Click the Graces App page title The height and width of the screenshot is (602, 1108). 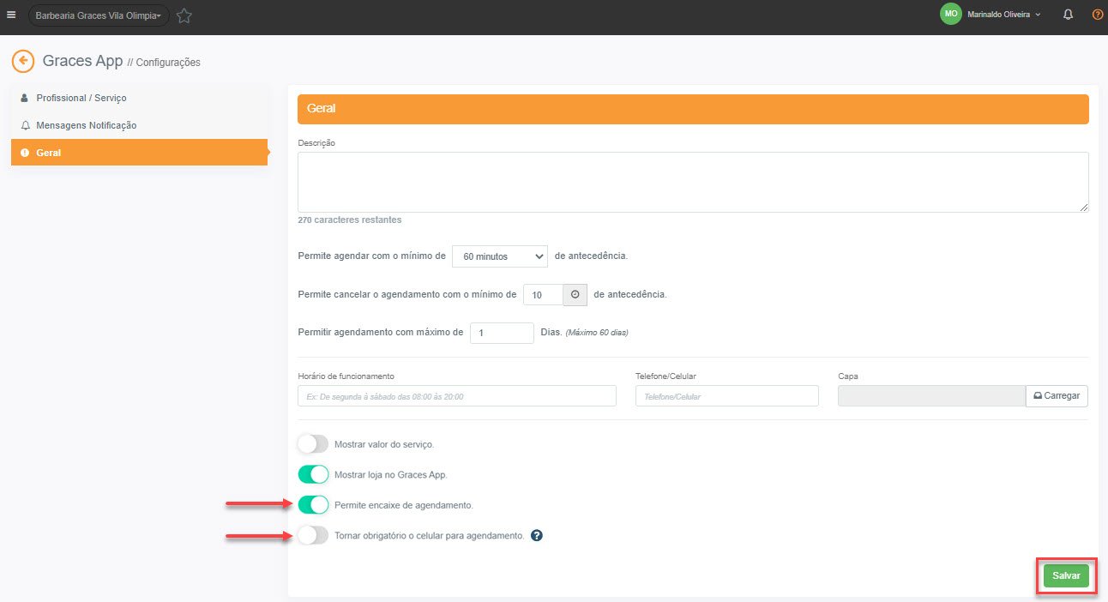coord(83,61)
